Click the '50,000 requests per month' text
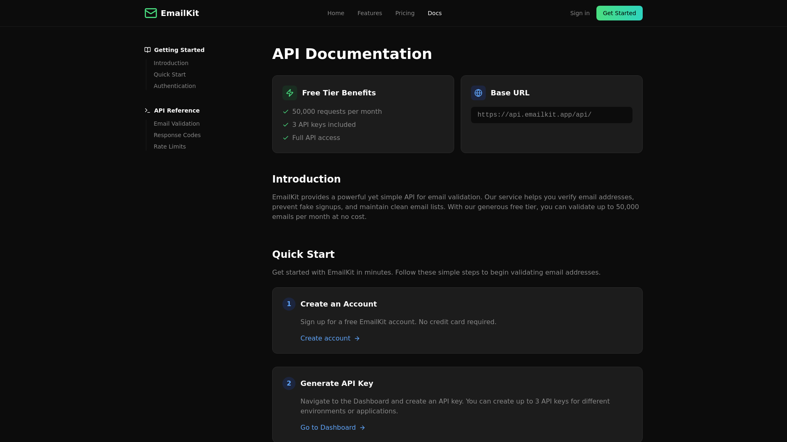787x442 pixels. point(337,112)
